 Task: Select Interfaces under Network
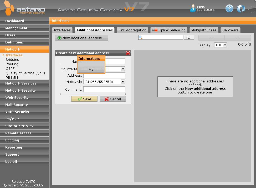(14, 55)
